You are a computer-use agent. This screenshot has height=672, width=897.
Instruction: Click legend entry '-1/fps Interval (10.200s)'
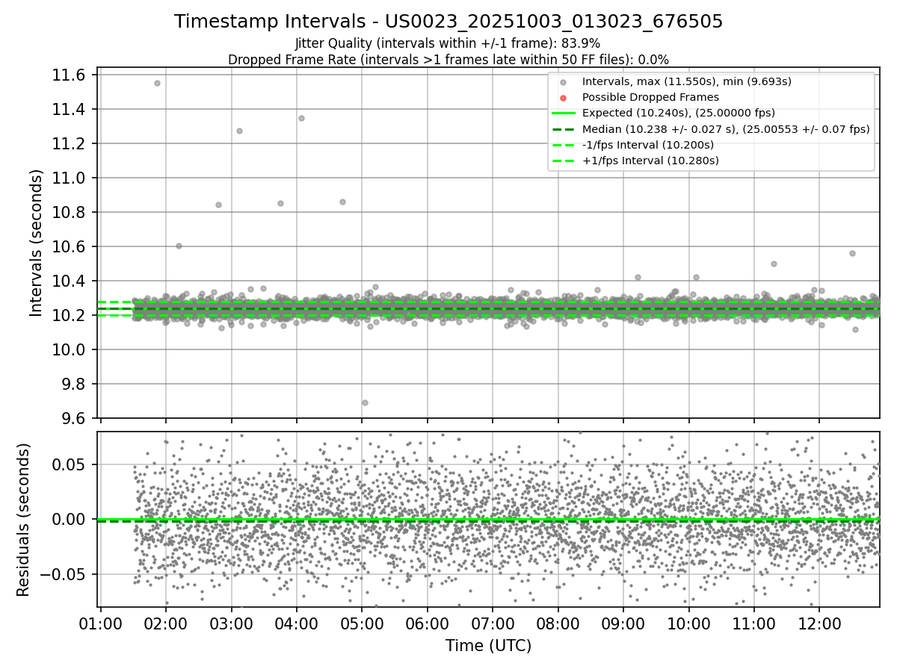(648, 144)
